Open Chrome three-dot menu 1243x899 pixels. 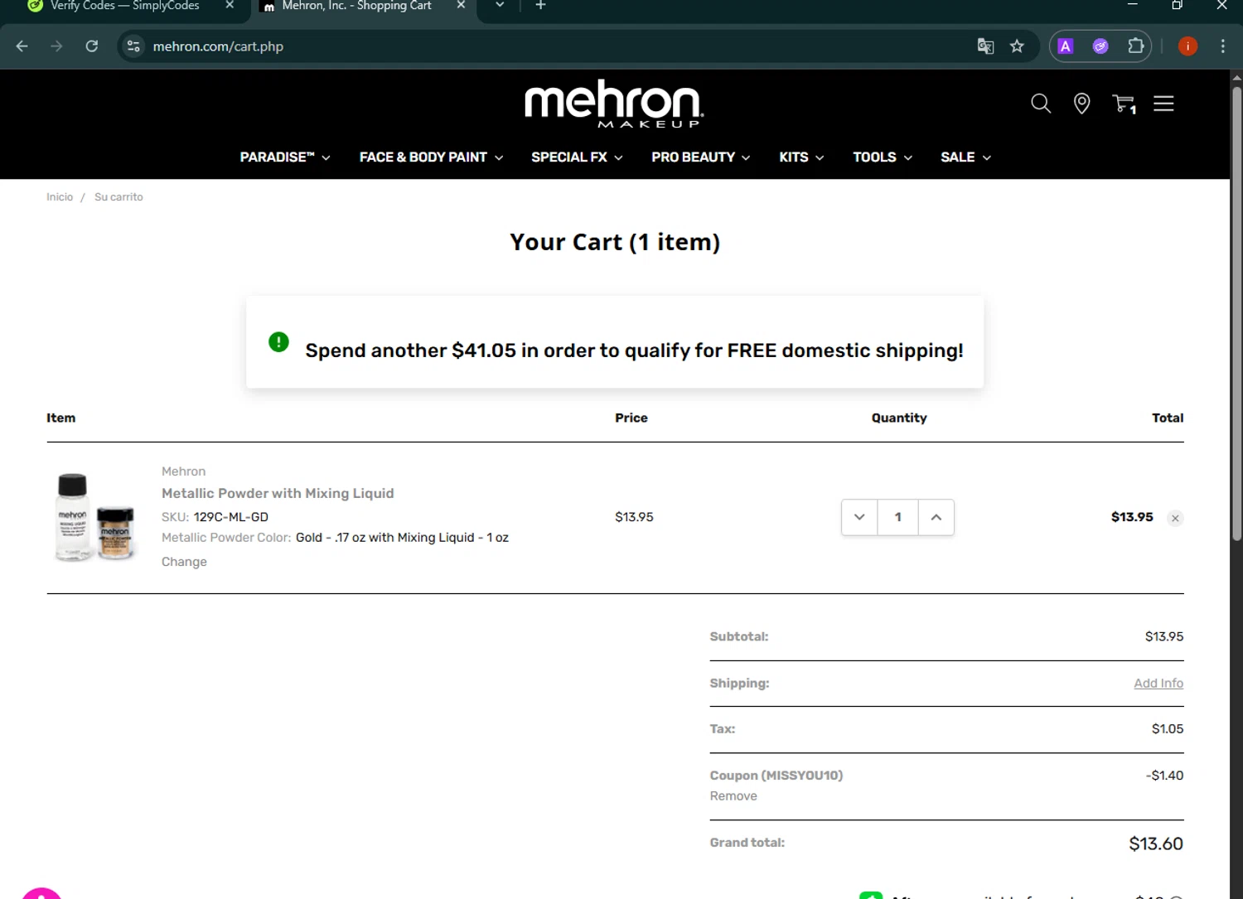click(1222, 46)
